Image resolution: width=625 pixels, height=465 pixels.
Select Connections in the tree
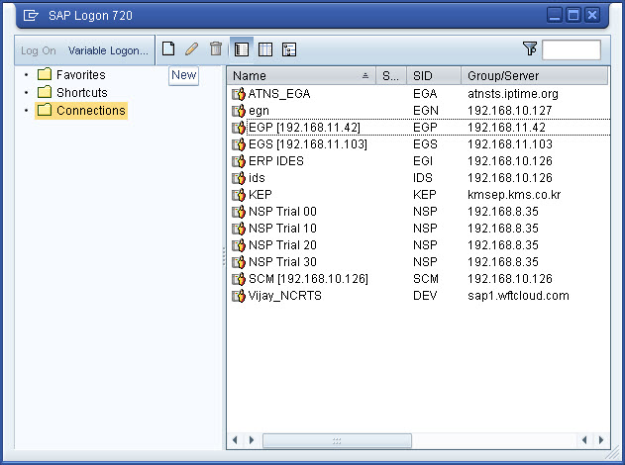click(x=91, y=110)
